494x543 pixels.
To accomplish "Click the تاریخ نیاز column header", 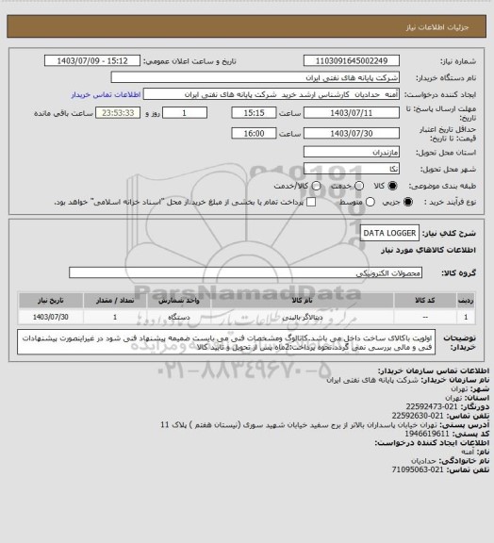I will click(x=51, y=300).
